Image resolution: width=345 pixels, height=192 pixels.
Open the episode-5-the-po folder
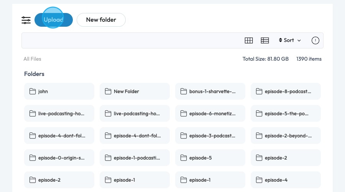286,114
